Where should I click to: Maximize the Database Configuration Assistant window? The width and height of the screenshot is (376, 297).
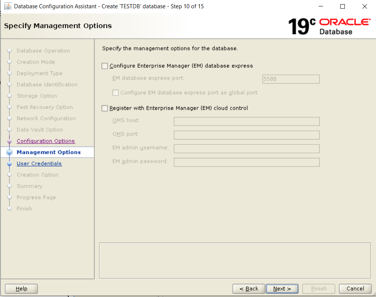click(x=343, y=6)
